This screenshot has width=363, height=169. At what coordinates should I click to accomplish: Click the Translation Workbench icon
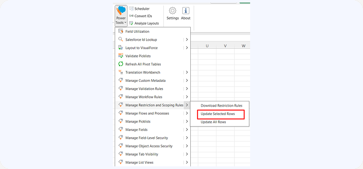120,72
